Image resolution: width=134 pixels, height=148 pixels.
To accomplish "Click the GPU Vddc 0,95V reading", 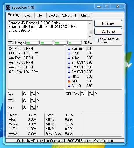I will [x=59, y=134].
